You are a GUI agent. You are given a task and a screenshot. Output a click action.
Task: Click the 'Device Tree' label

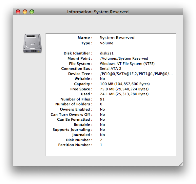click(x=79, y=74)
